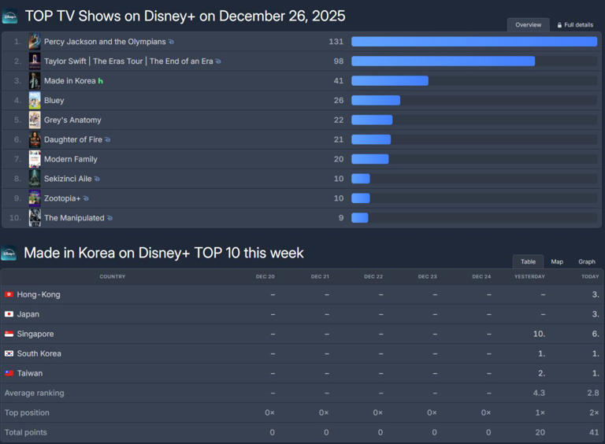Image resolution: width=605 pixels, height=444 pixels.
Task: Click the Disney+ logo beside Made in Korea heading
Action: point(9,253)
